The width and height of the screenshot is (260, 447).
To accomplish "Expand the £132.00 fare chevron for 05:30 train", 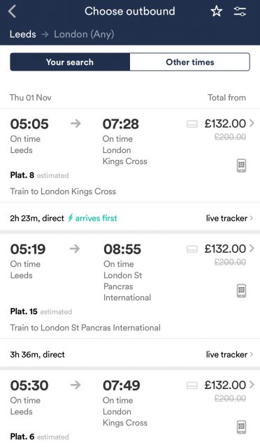I will coord(252,385).
